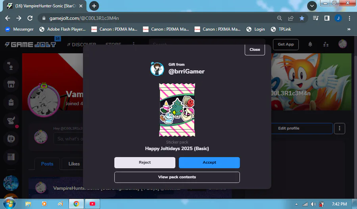Open the sidebar quests icon with red dot
The height and width of the screenshot is (209, 357).
tap(11, 121)
